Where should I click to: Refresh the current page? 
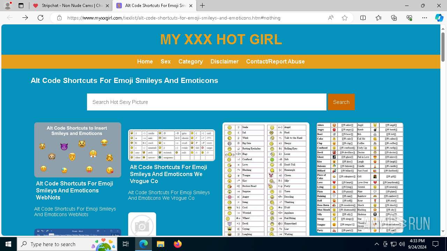[41, 18]
